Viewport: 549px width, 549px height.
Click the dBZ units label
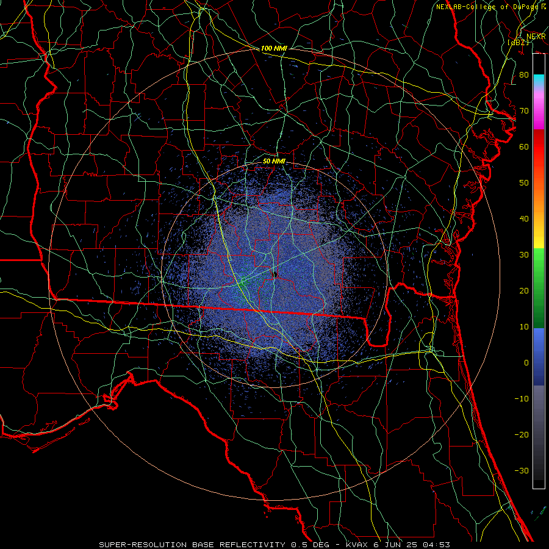(518, 42)
